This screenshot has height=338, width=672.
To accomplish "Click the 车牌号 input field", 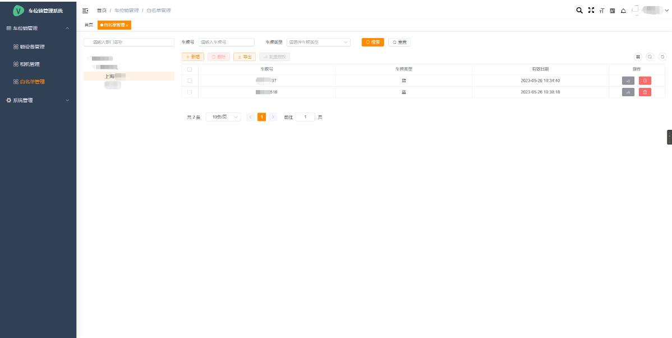I will (226, 42).
